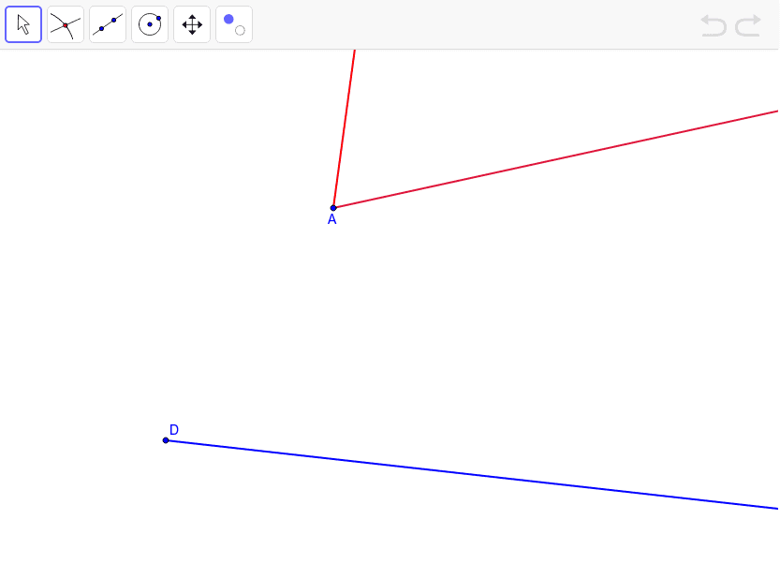This screenshot has height=579, width=780.
Task: Open the Move tool's options submenu
Action: [36, 37]
